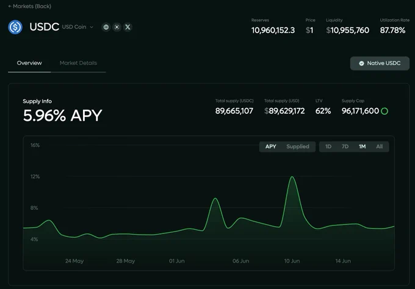This screenshot has width=415, height=289.
Task: Click the Native USDC checkmark icon
Action: [x=361, y=63]
